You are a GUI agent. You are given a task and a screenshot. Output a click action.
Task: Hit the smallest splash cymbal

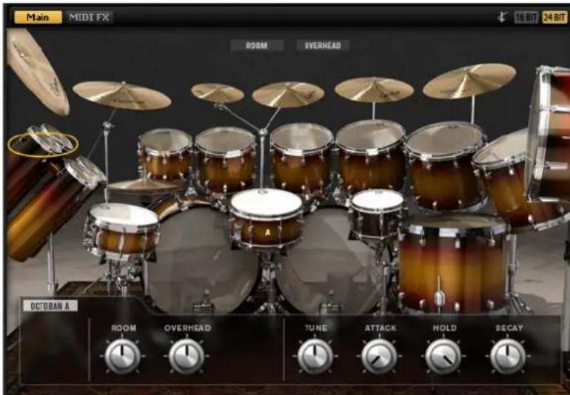217,92
